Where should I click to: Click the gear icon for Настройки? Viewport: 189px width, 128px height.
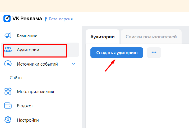pyautogui.click(x=8, y=120)
